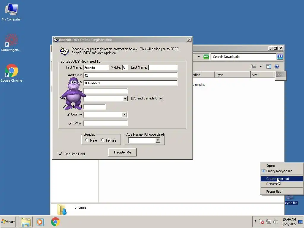Choose Open from the context menu
Image resolution: width=304 pixels, height=228 pixels.
point(282,166)
